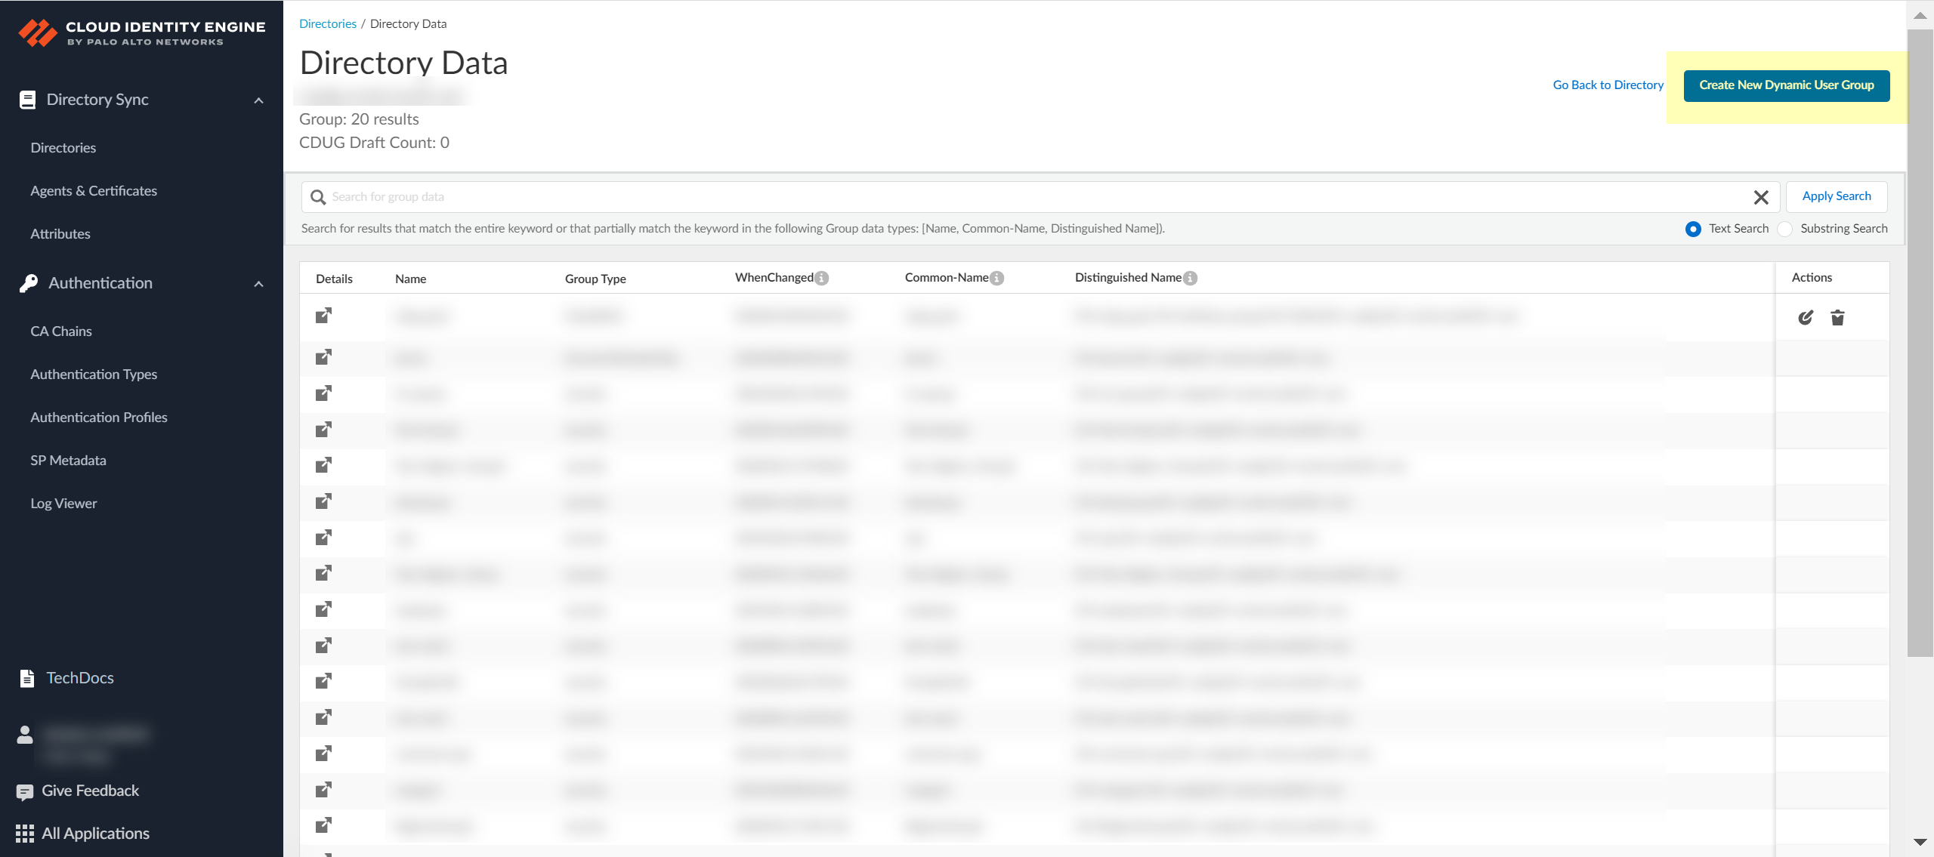Click the WhenChanged info icon
The width and height of the screenshot is (1934, 857).
[x=822, y=278]
